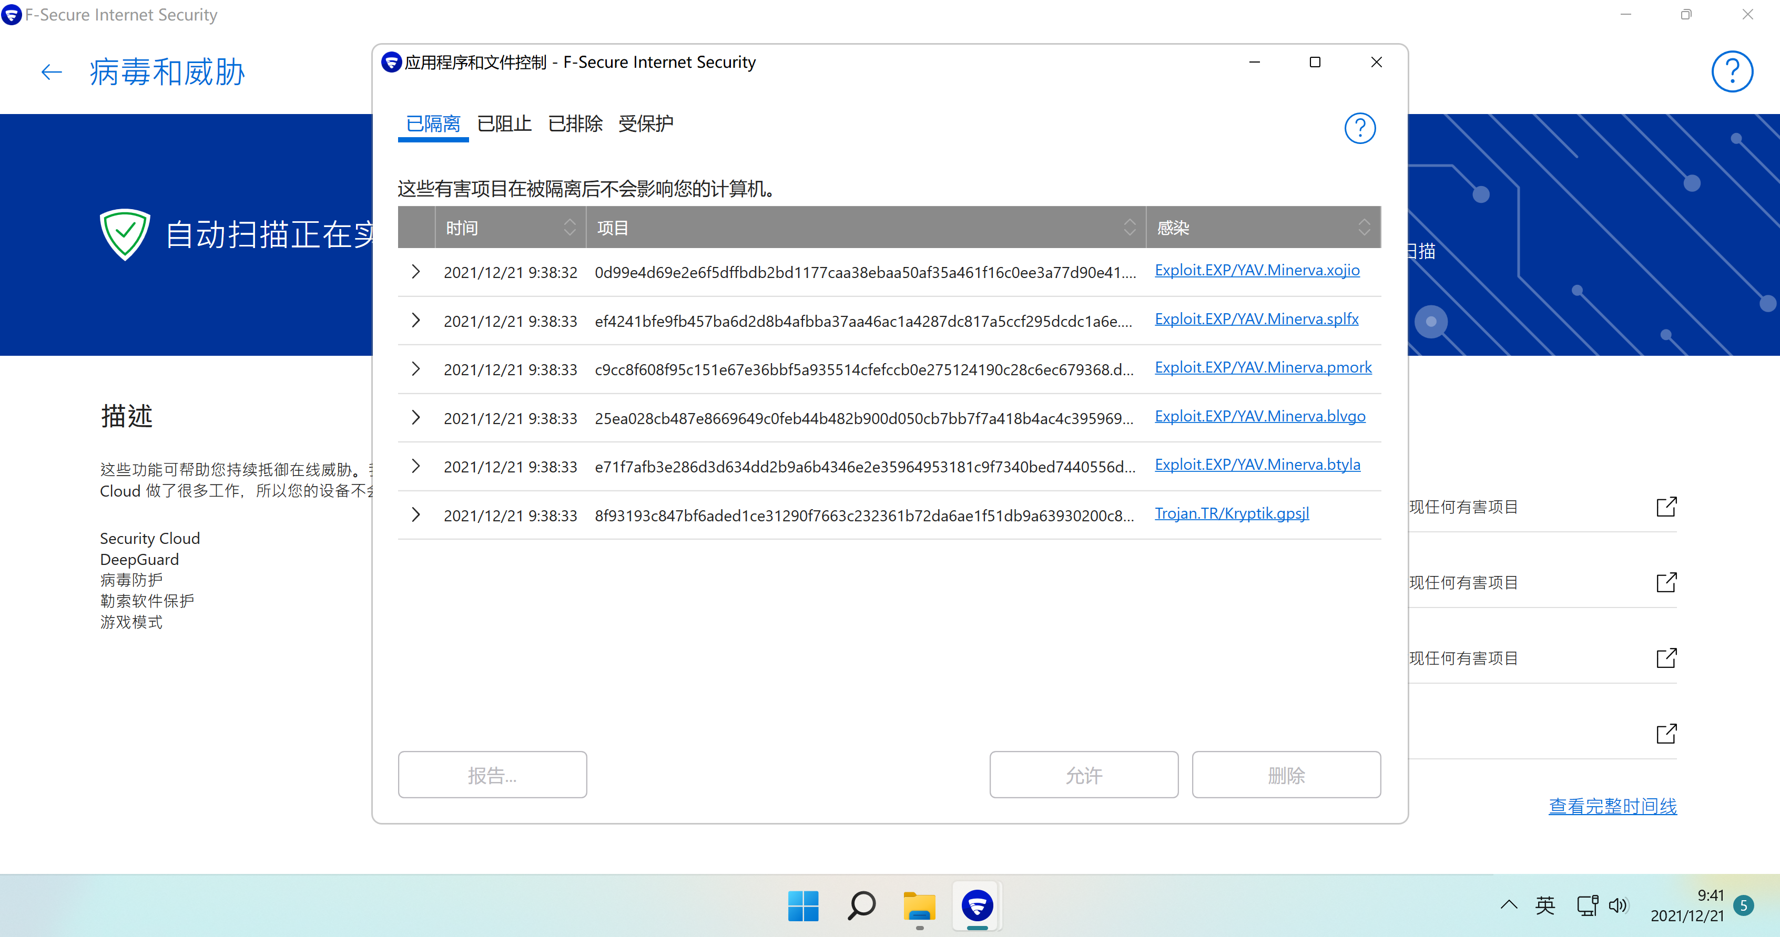Viewport: 1780px width, 937px height.
Task: Select item starting e71f7afb3e286d3d
Action: [864, 467]
